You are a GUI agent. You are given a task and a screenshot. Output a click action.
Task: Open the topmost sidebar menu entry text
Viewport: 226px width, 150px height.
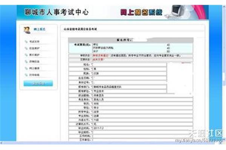[34, 42]
